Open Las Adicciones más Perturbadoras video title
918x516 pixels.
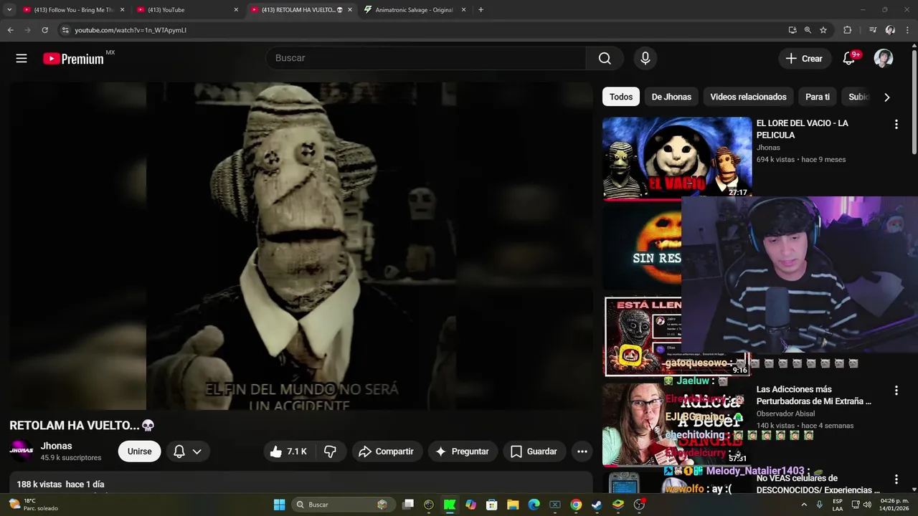click(x=814, y=396)
